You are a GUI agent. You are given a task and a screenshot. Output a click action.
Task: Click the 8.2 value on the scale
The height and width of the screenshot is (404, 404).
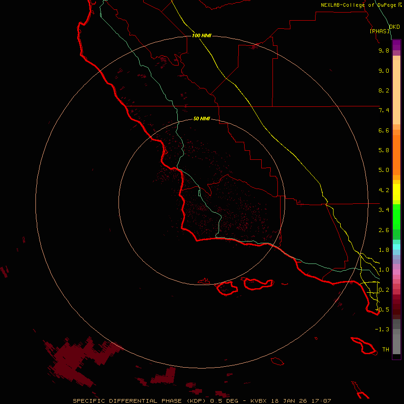tap(384, 90)
